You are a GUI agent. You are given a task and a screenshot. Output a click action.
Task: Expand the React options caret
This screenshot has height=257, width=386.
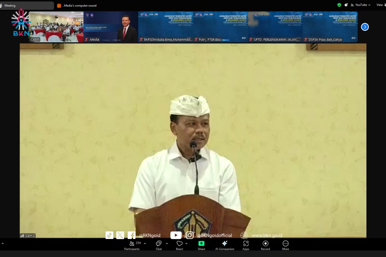point(186,243)
